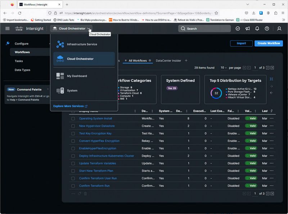Go to next widgets arrow
The image size is (288, 214).
[x=271, y=86]
